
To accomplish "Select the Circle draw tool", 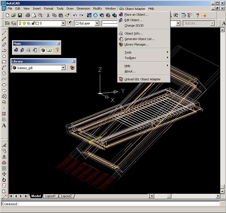I will pos(4,73).
